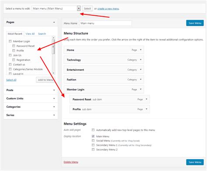Select the Member Login menu item bar
Screen dimensions: 207x171
coord(104,89)
